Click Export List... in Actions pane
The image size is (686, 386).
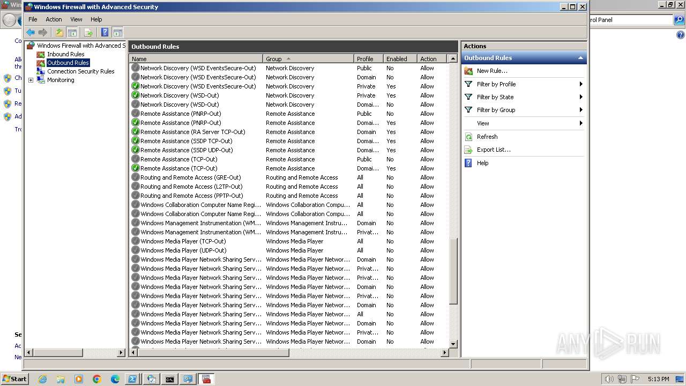click(494, 150)
